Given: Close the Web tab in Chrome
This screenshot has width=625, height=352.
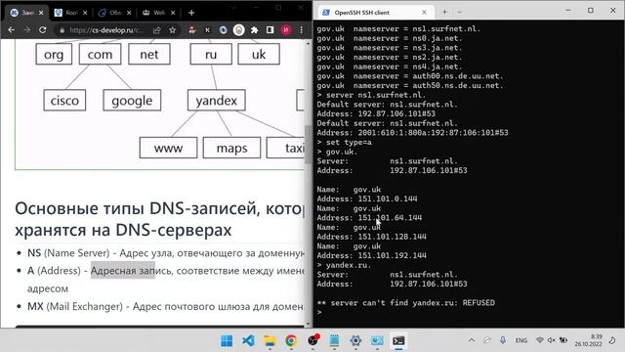Looking at the screenshot, I should 173,13.
